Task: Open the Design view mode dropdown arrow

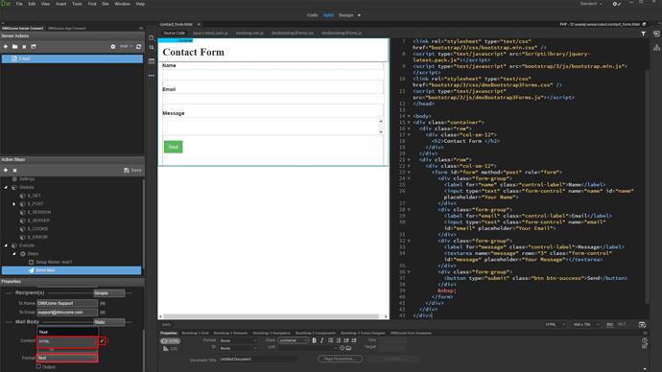Action: (359, 15)
